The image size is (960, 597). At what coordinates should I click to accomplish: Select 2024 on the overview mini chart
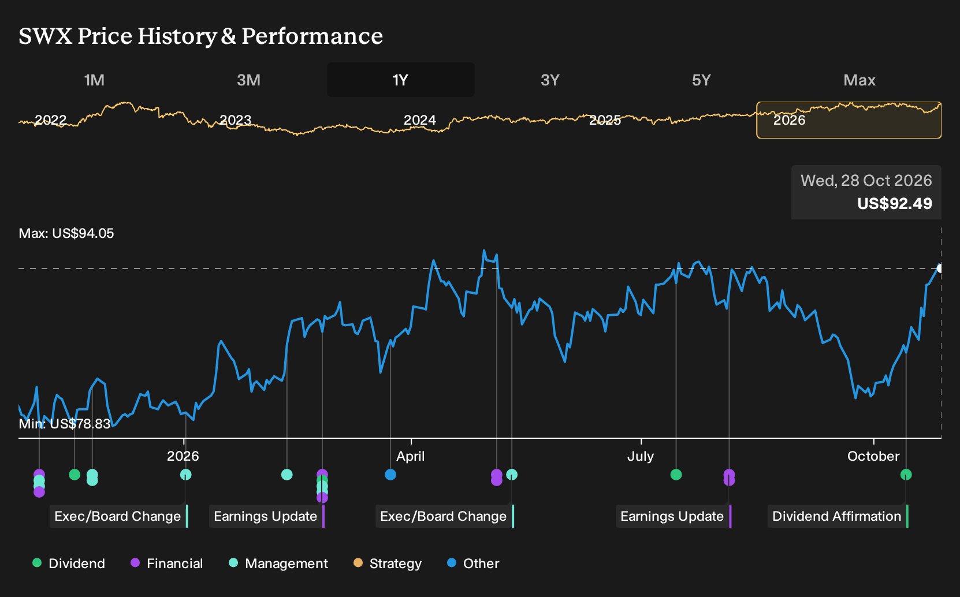click(420, 120)
